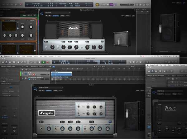
Task: Toggle the blue EQ button on Tone Sculptor amp
Action: tap(110, 122)
